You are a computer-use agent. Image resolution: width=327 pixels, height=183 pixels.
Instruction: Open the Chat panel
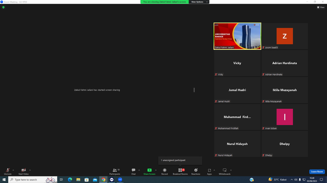click(133, 171)
